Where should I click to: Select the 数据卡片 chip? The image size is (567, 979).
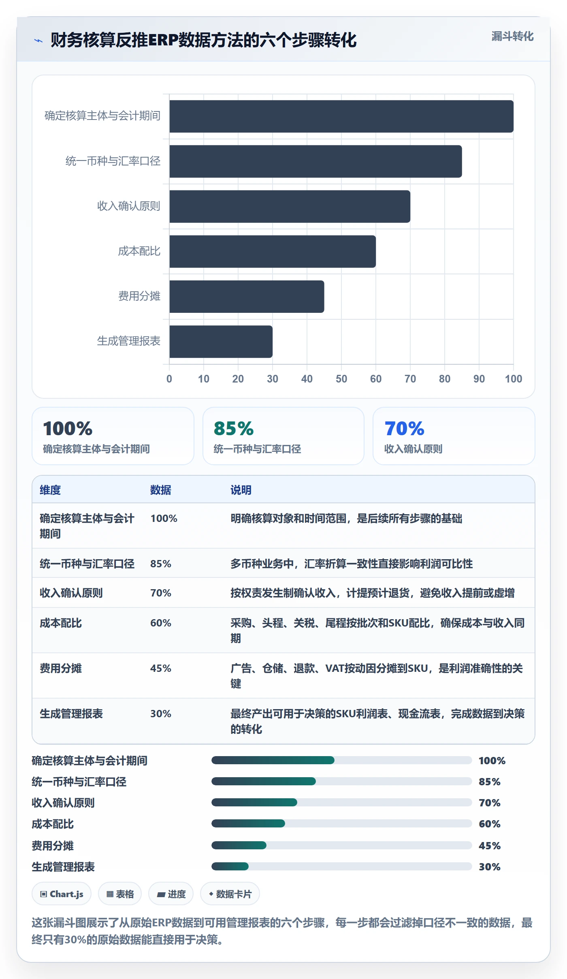[230, 894]
